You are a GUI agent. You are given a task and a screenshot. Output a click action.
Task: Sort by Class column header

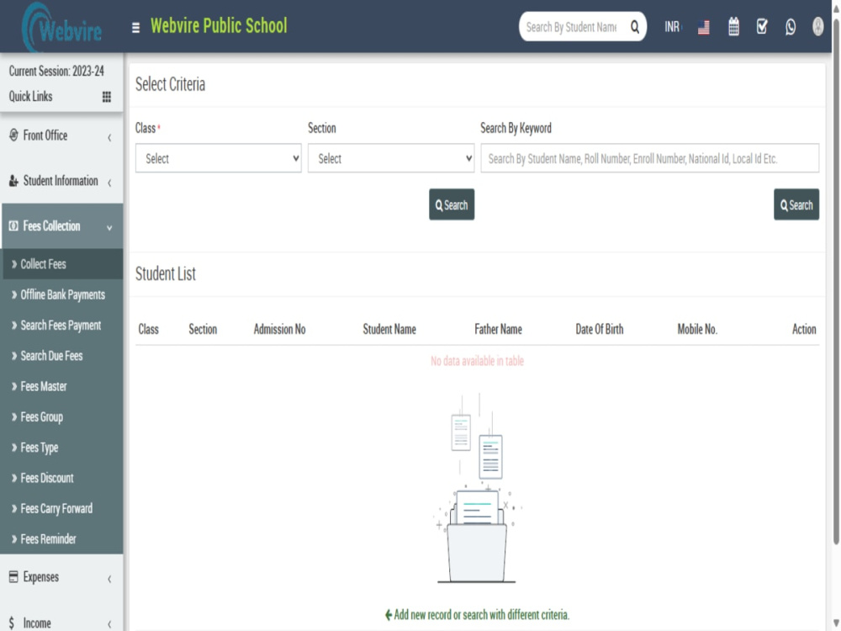coord(149,330)
